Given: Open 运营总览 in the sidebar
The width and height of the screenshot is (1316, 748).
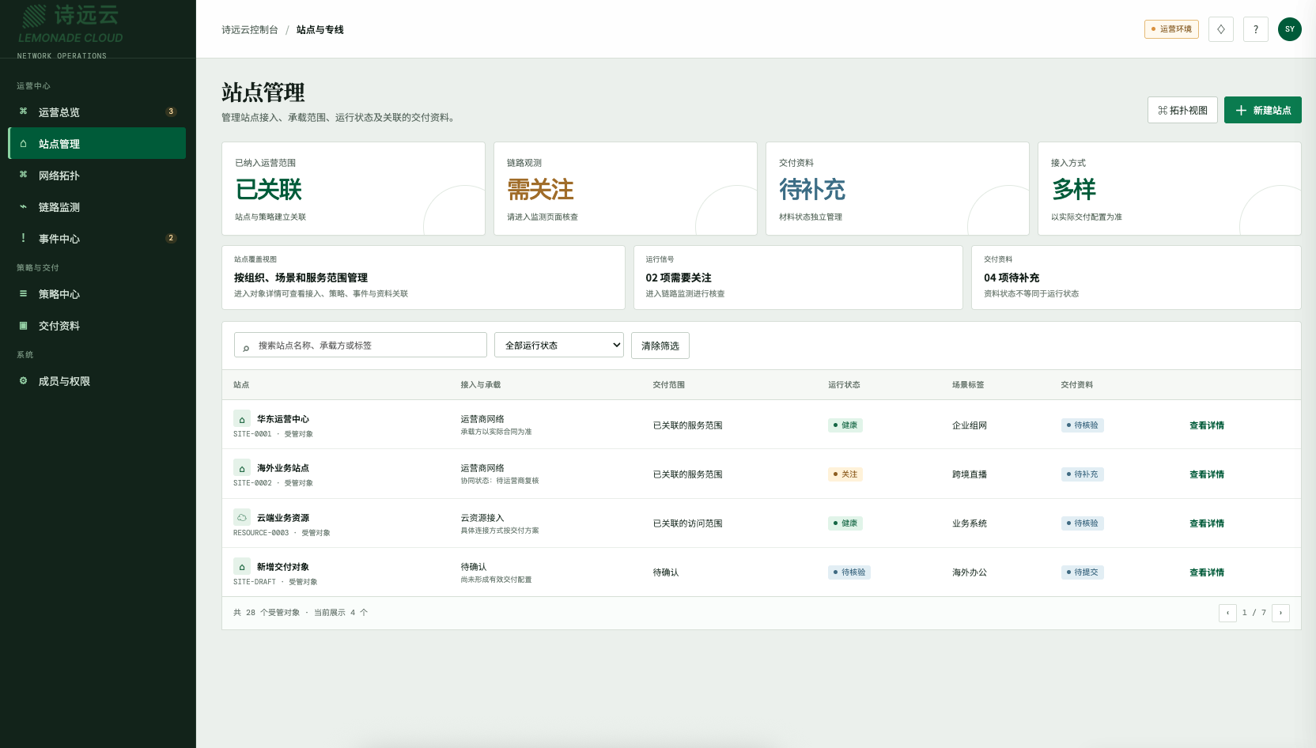Looking at the screenshot, I should pyautogui.click(x=97, y=112).
